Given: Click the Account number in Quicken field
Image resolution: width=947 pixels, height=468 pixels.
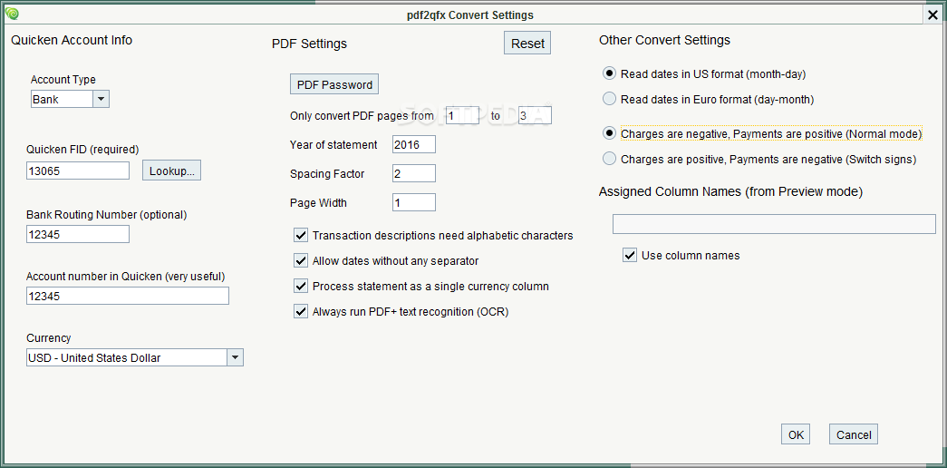Looking at the screenshot, I should [128, 296].
